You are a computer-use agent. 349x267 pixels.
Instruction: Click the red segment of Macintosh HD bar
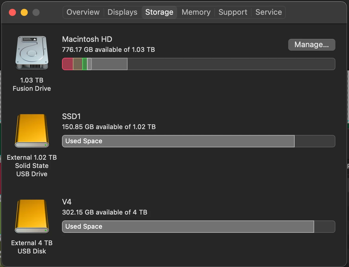click(68, 64)
